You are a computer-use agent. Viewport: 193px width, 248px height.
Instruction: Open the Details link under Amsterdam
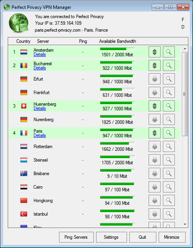click(40, 54)
